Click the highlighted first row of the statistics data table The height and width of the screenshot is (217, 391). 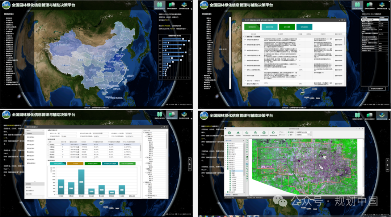[x=94, y=144]
